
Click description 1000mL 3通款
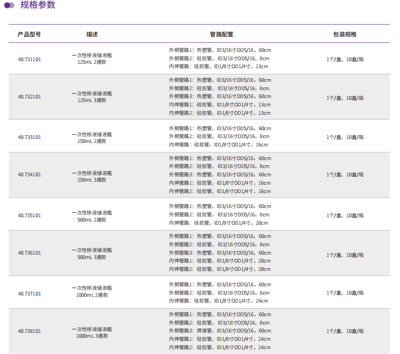pyautogui.click(x=92, y=336)
